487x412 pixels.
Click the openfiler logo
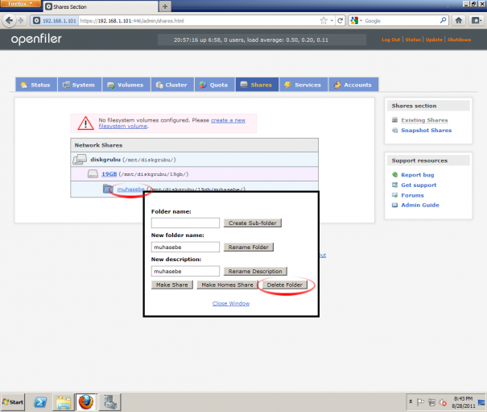[36, 40]
